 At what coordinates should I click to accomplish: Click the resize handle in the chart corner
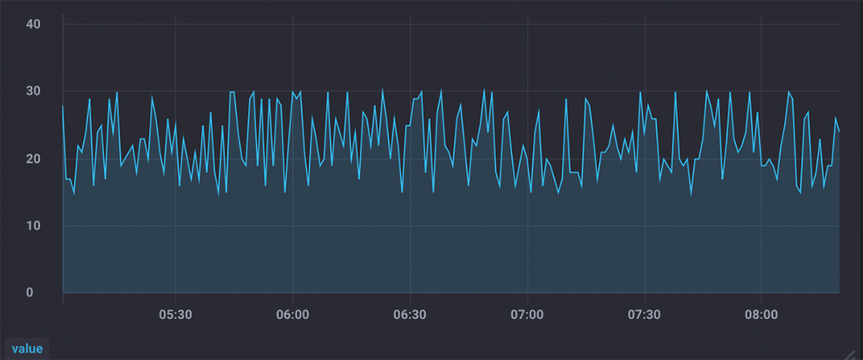[x=852, y=352]
